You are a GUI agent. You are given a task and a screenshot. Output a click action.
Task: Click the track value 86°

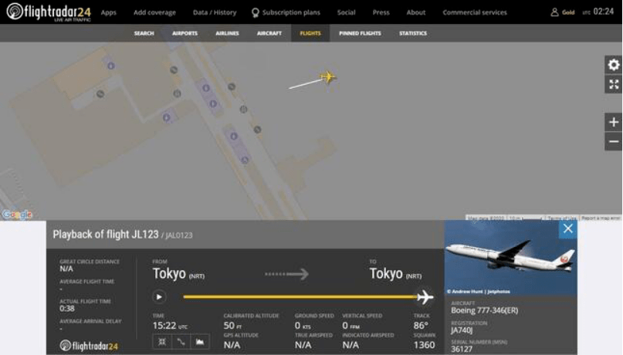[x=421, y=325]
